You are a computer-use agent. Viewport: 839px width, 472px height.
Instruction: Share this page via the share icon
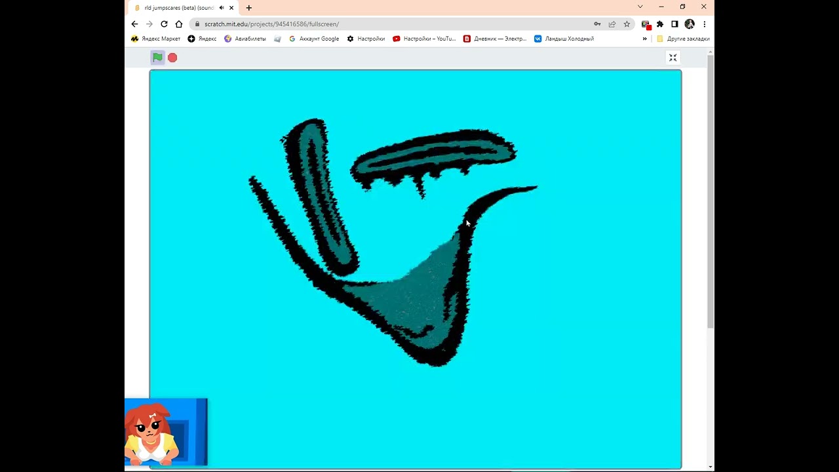[x=612, y=24]
